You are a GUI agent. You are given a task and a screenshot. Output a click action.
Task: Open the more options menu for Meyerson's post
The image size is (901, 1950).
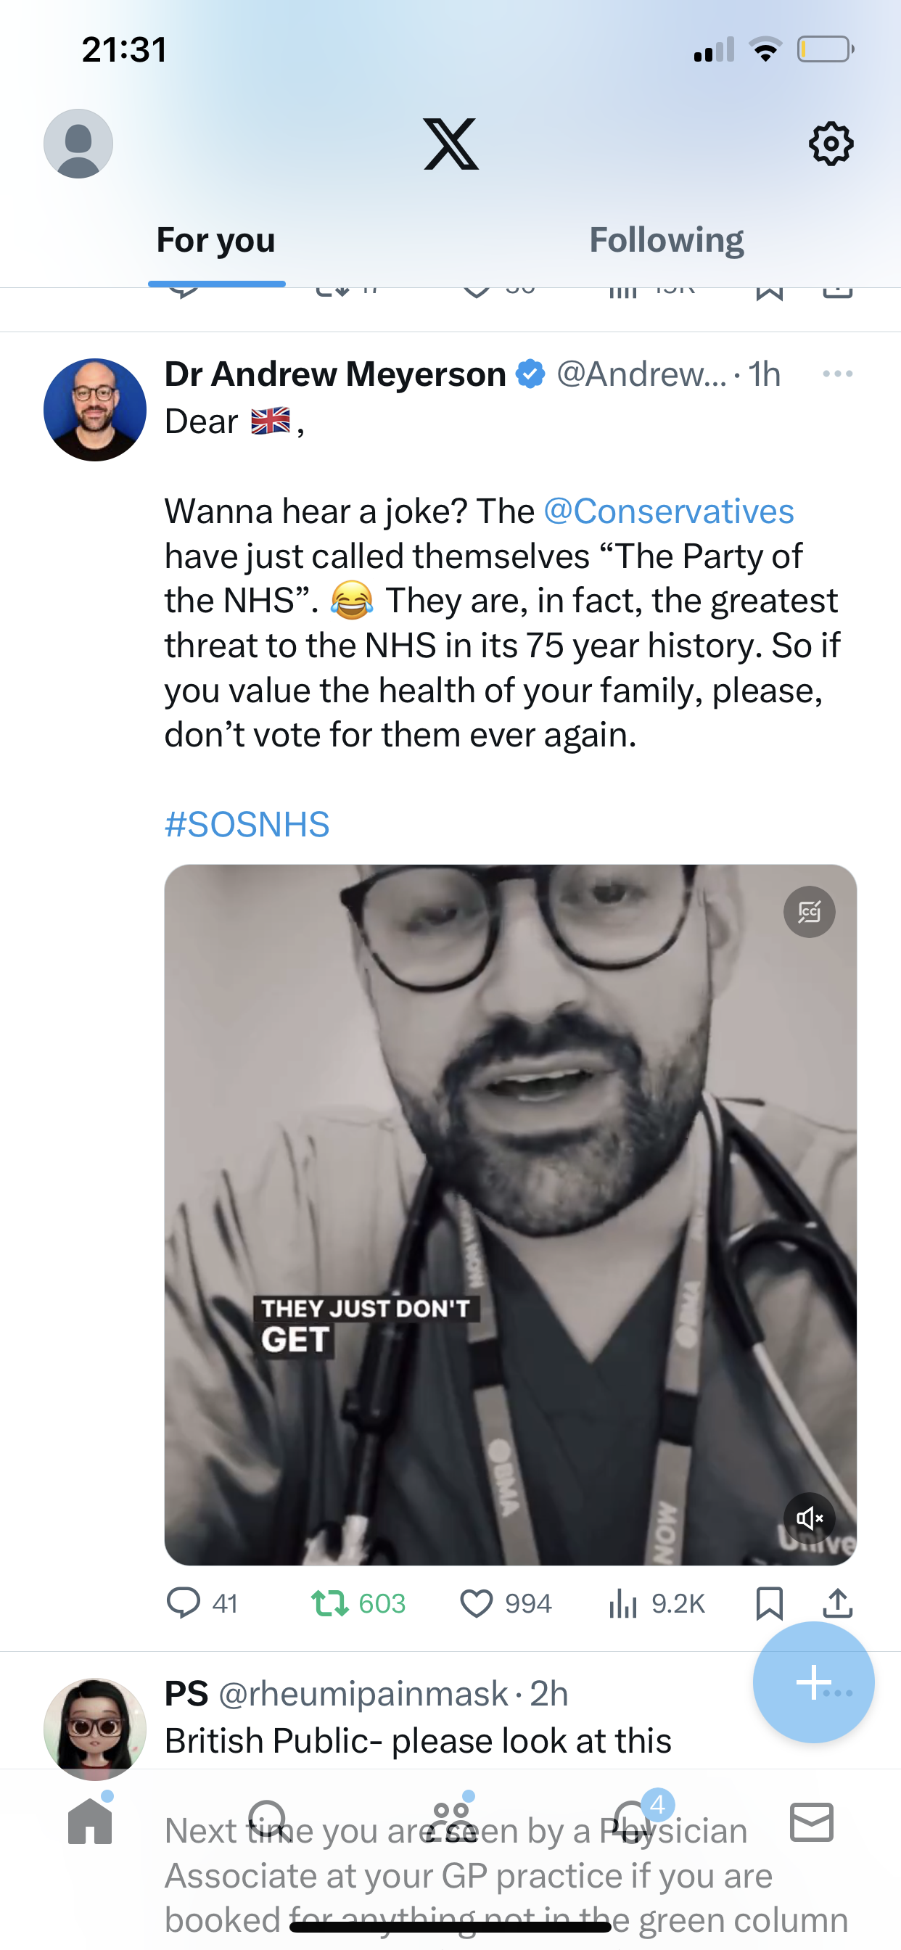837,373
